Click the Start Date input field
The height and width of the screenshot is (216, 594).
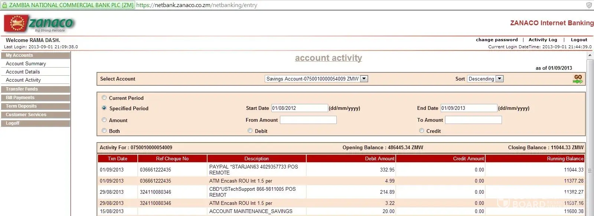click(x=299, y=108)
